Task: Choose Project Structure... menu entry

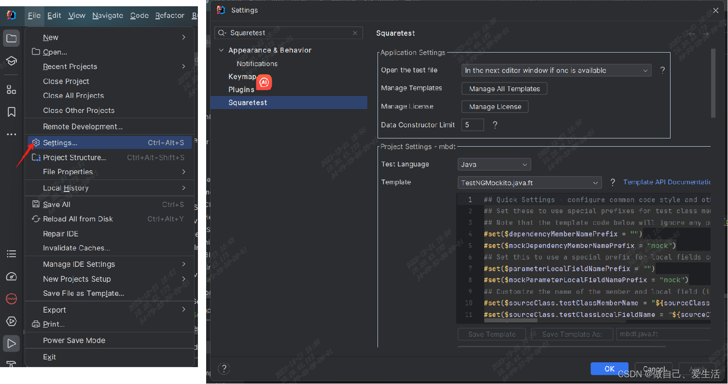Action: (110, 158)
